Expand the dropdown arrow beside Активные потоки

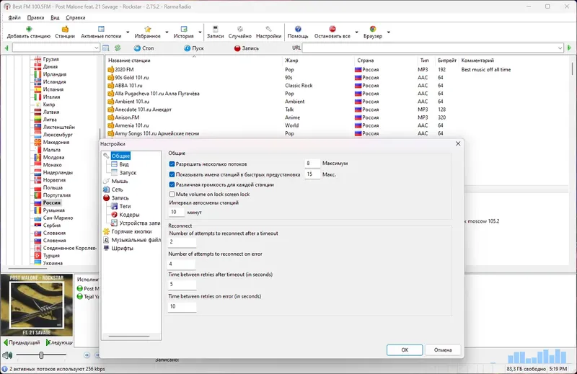[128, 32]
